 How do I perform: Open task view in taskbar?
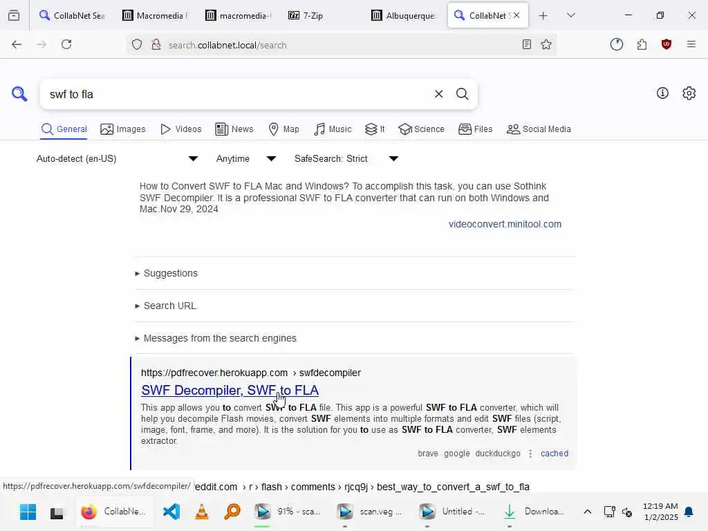click(57, 512)
